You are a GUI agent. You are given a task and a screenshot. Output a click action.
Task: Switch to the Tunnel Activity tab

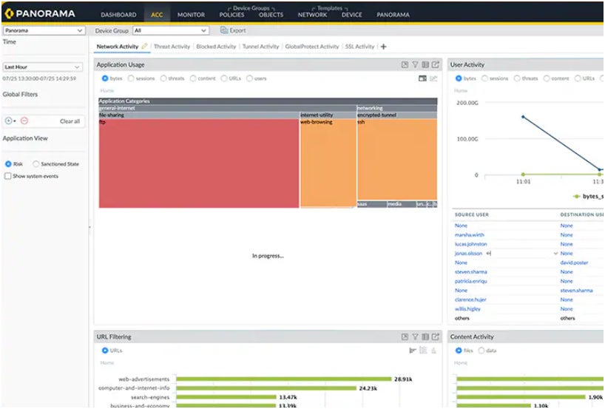tap(260, 47)
